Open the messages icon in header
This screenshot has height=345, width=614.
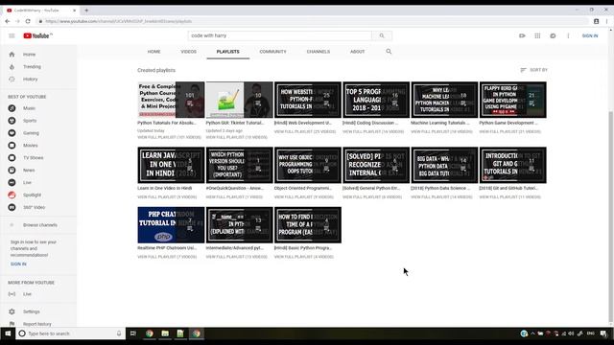[x=553, y=35]
